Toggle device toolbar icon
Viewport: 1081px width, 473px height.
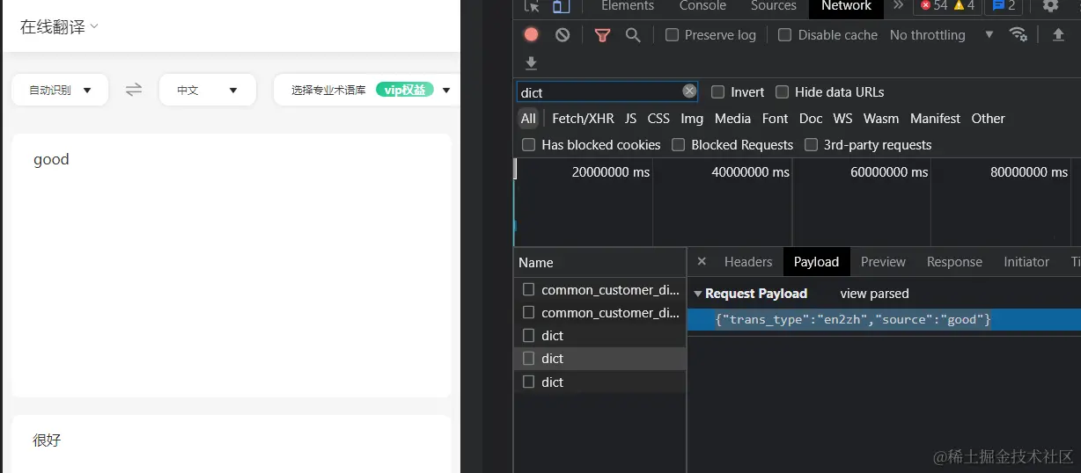(x=560, y=6)
